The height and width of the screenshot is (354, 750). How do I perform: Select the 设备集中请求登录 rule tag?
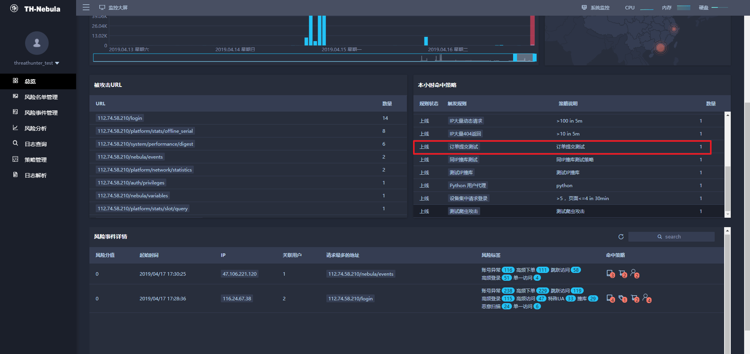tap(468, 198)
